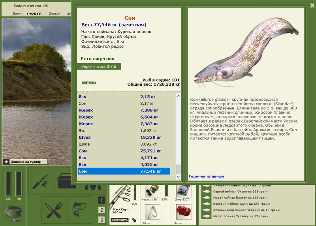Click the cooking pot cauldron icon

point(14,213)
